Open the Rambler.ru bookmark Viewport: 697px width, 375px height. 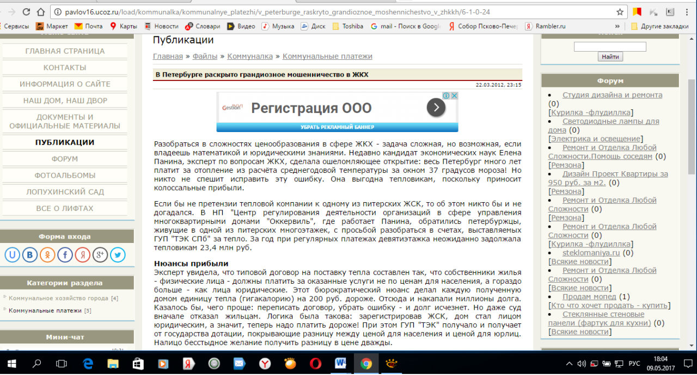point(545,26)
